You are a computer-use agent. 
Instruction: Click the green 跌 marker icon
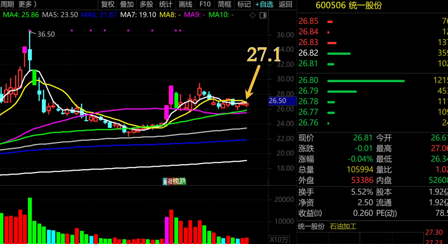[183, 181]
